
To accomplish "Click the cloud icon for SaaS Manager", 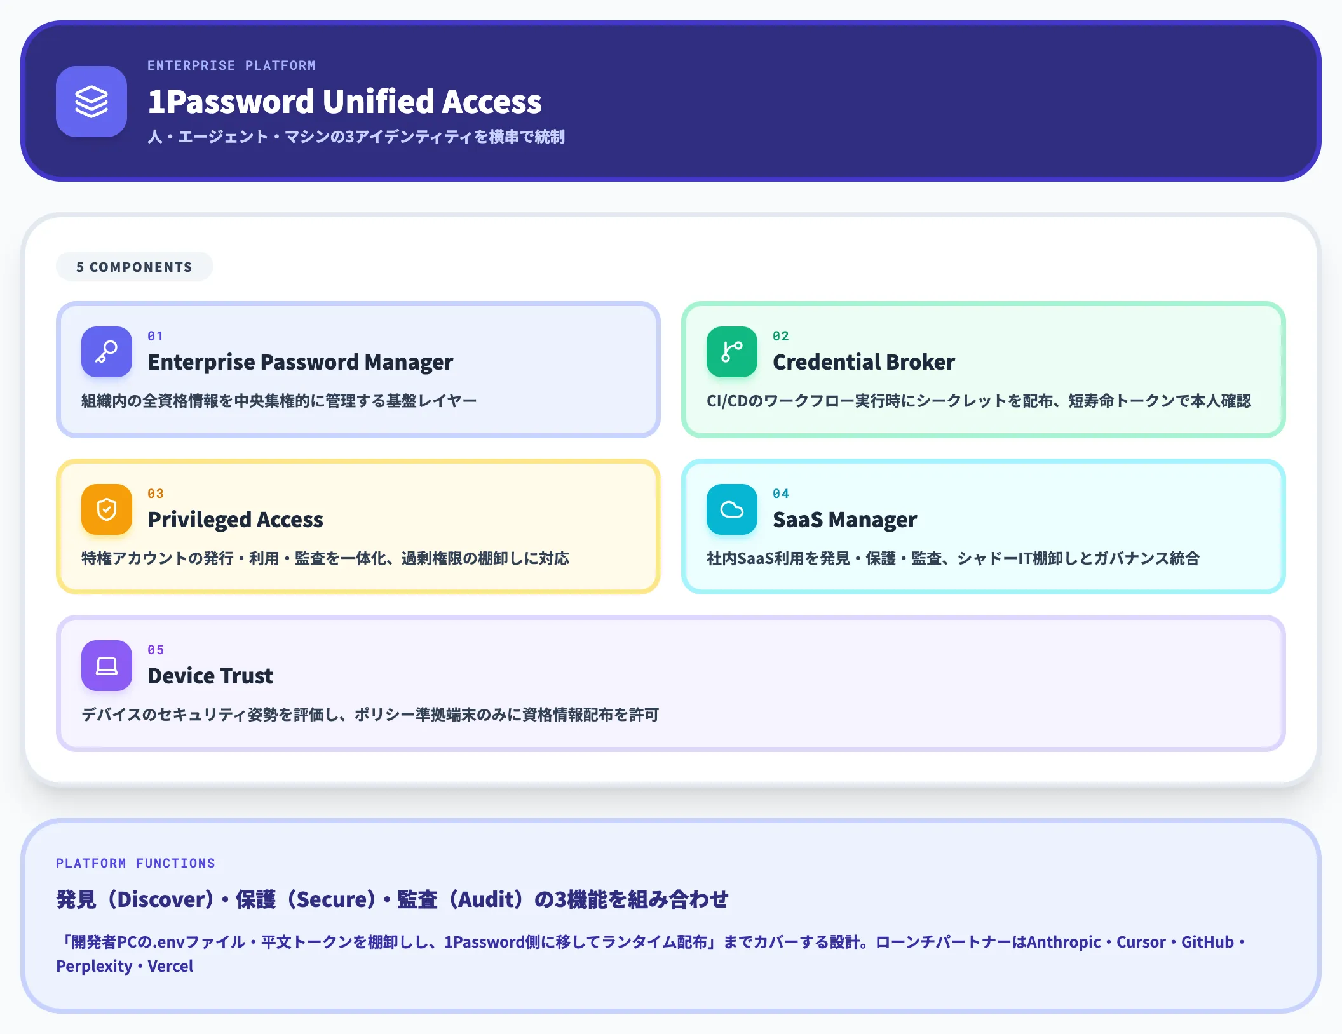I will (732, 509).
